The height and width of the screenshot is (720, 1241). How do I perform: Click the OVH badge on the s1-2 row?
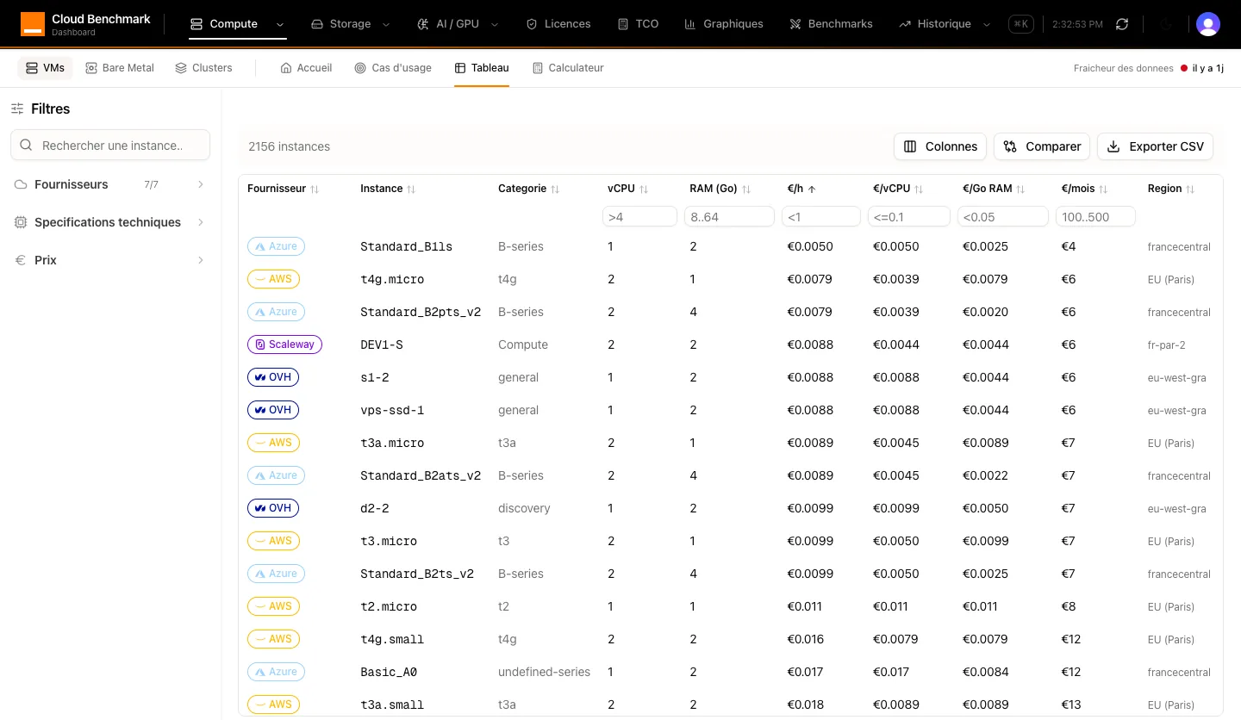click(273, 377)
